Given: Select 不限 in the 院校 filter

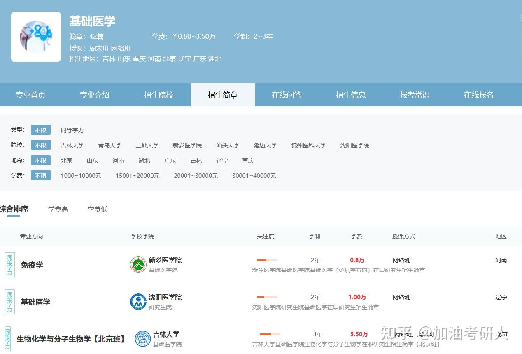Looking at the screenshot, I should (x=41, y=145).
